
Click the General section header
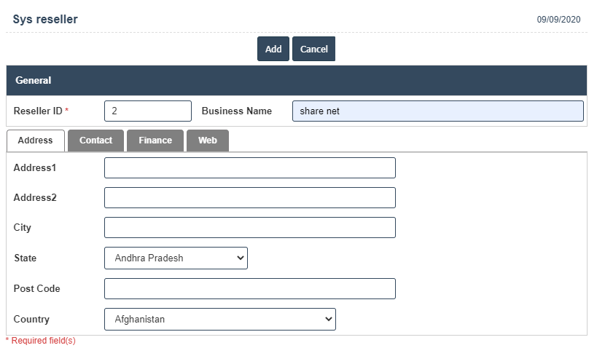pyautogui.click(x=34, y=81)
